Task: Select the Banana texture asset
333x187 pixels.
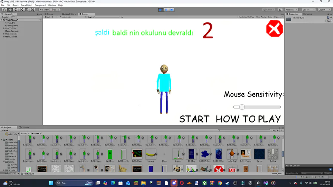Action: [151, 155]
